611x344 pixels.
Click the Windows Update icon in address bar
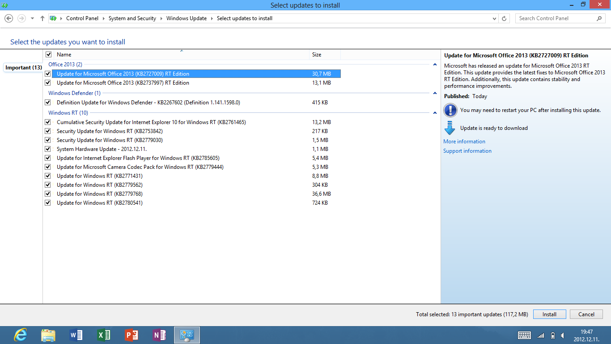[53, 18]
